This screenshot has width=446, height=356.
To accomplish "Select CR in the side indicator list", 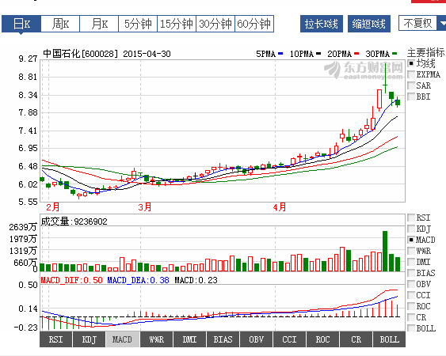I will (x=417, y=317).
